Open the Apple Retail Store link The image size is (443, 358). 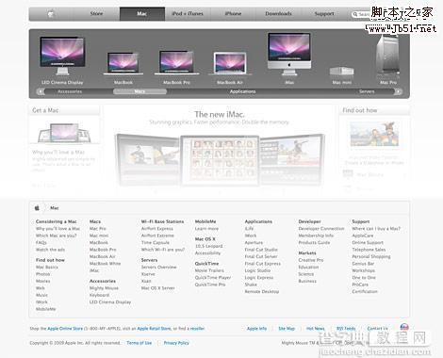click(155, 329)
